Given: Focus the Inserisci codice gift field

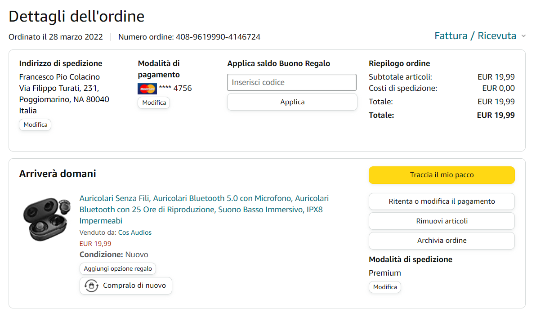Looking at the screenshot, I should point(291,82).
